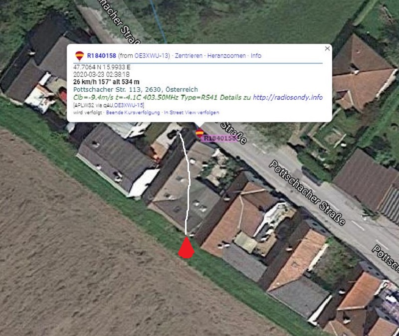The height and width of the screenshot is (336, 399).
Task: Click the red cone marker below the track
Action: 186,247
